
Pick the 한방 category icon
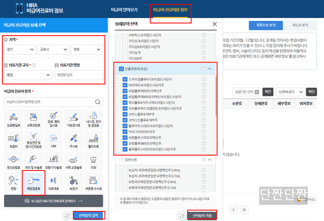(x=13, y=183)
